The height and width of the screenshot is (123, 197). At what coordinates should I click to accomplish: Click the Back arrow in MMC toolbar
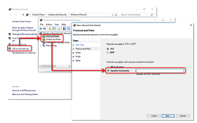[40, 29]
